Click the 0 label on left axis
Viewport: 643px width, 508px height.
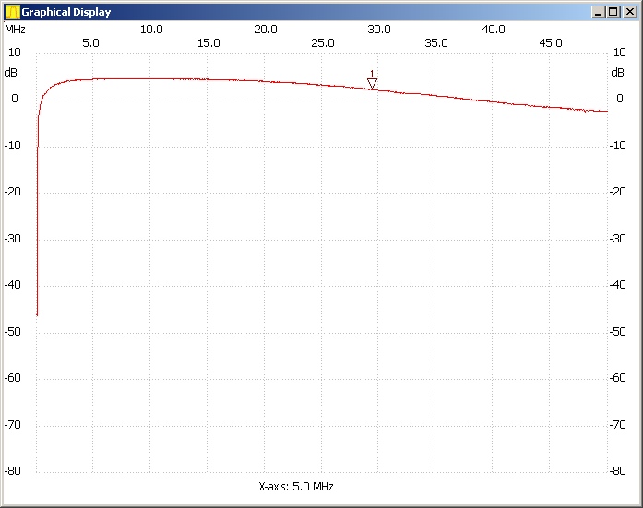coord(14,99)
